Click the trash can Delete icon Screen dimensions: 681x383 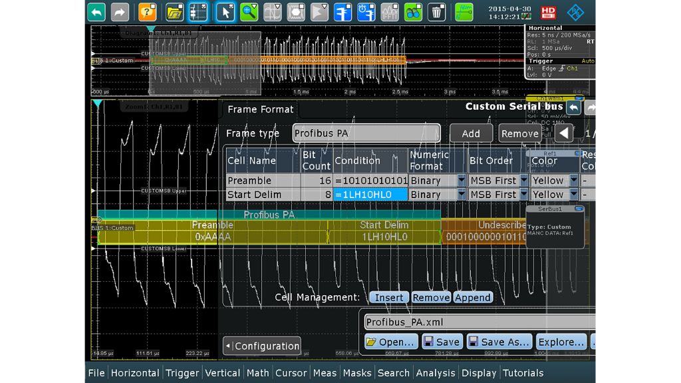[437, 12]
